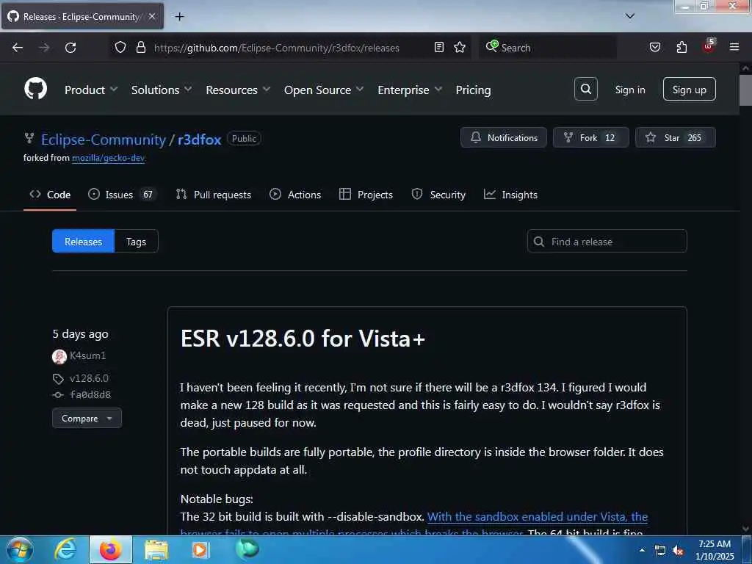Expand the Product menu
This screenshot has height=564, width=752.
point(91,90)
